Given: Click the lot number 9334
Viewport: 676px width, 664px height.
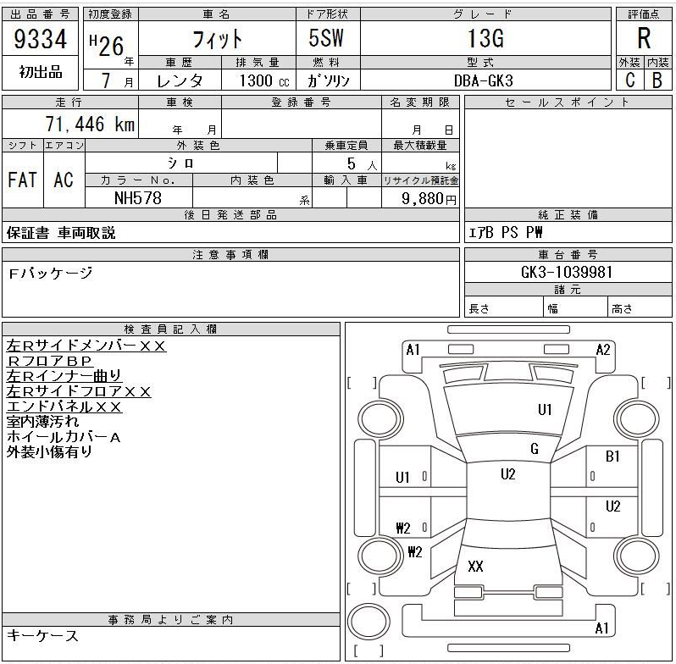Looking at the screenshot, I should tap(41, 39).
